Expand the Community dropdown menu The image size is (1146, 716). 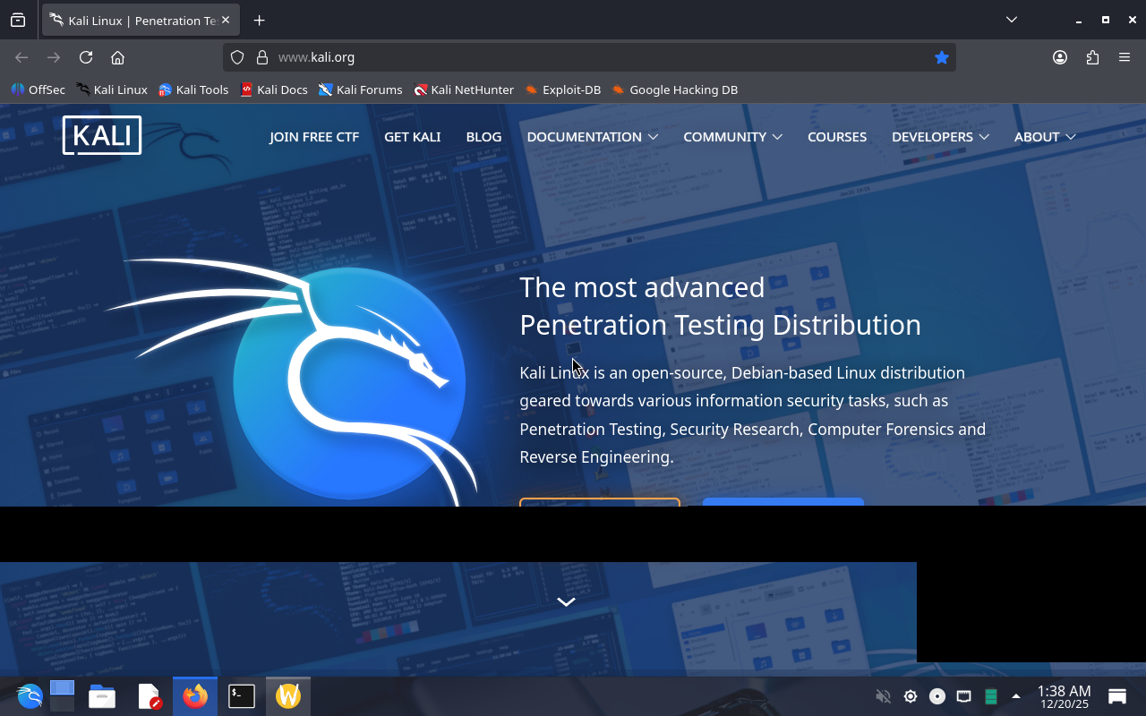click(x=732, y=137)
